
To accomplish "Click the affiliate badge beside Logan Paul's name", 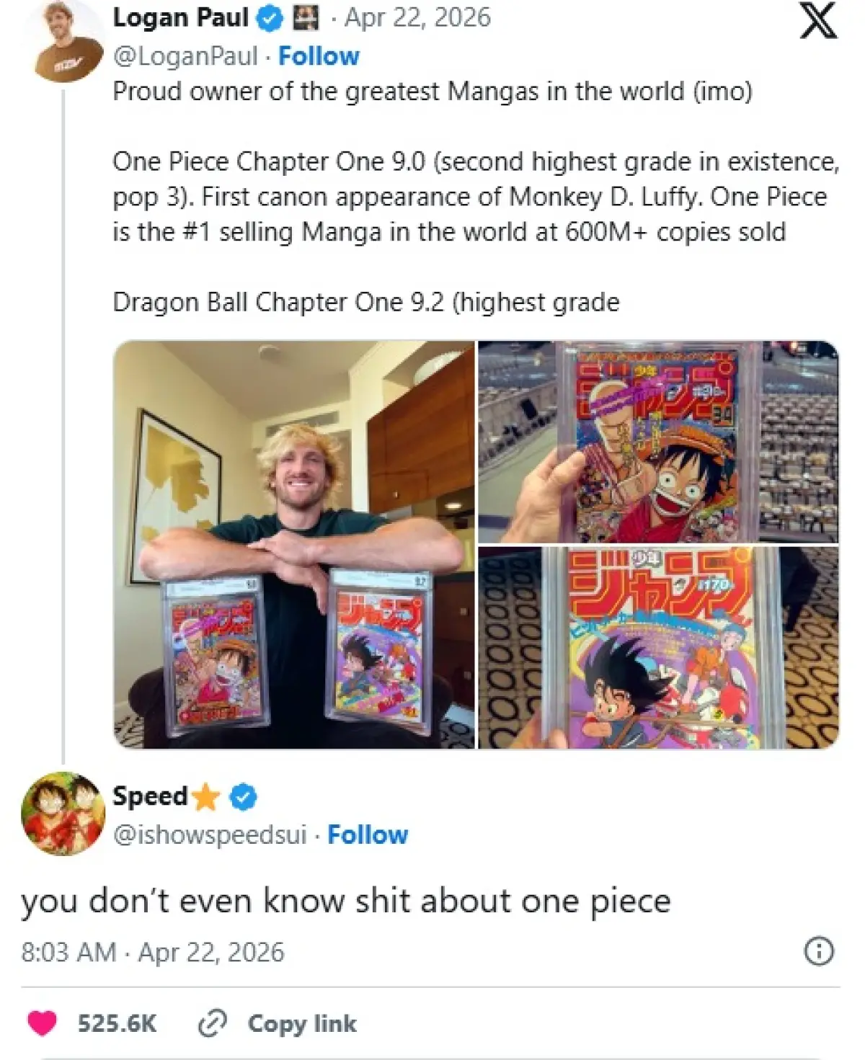I will (305, 19).
